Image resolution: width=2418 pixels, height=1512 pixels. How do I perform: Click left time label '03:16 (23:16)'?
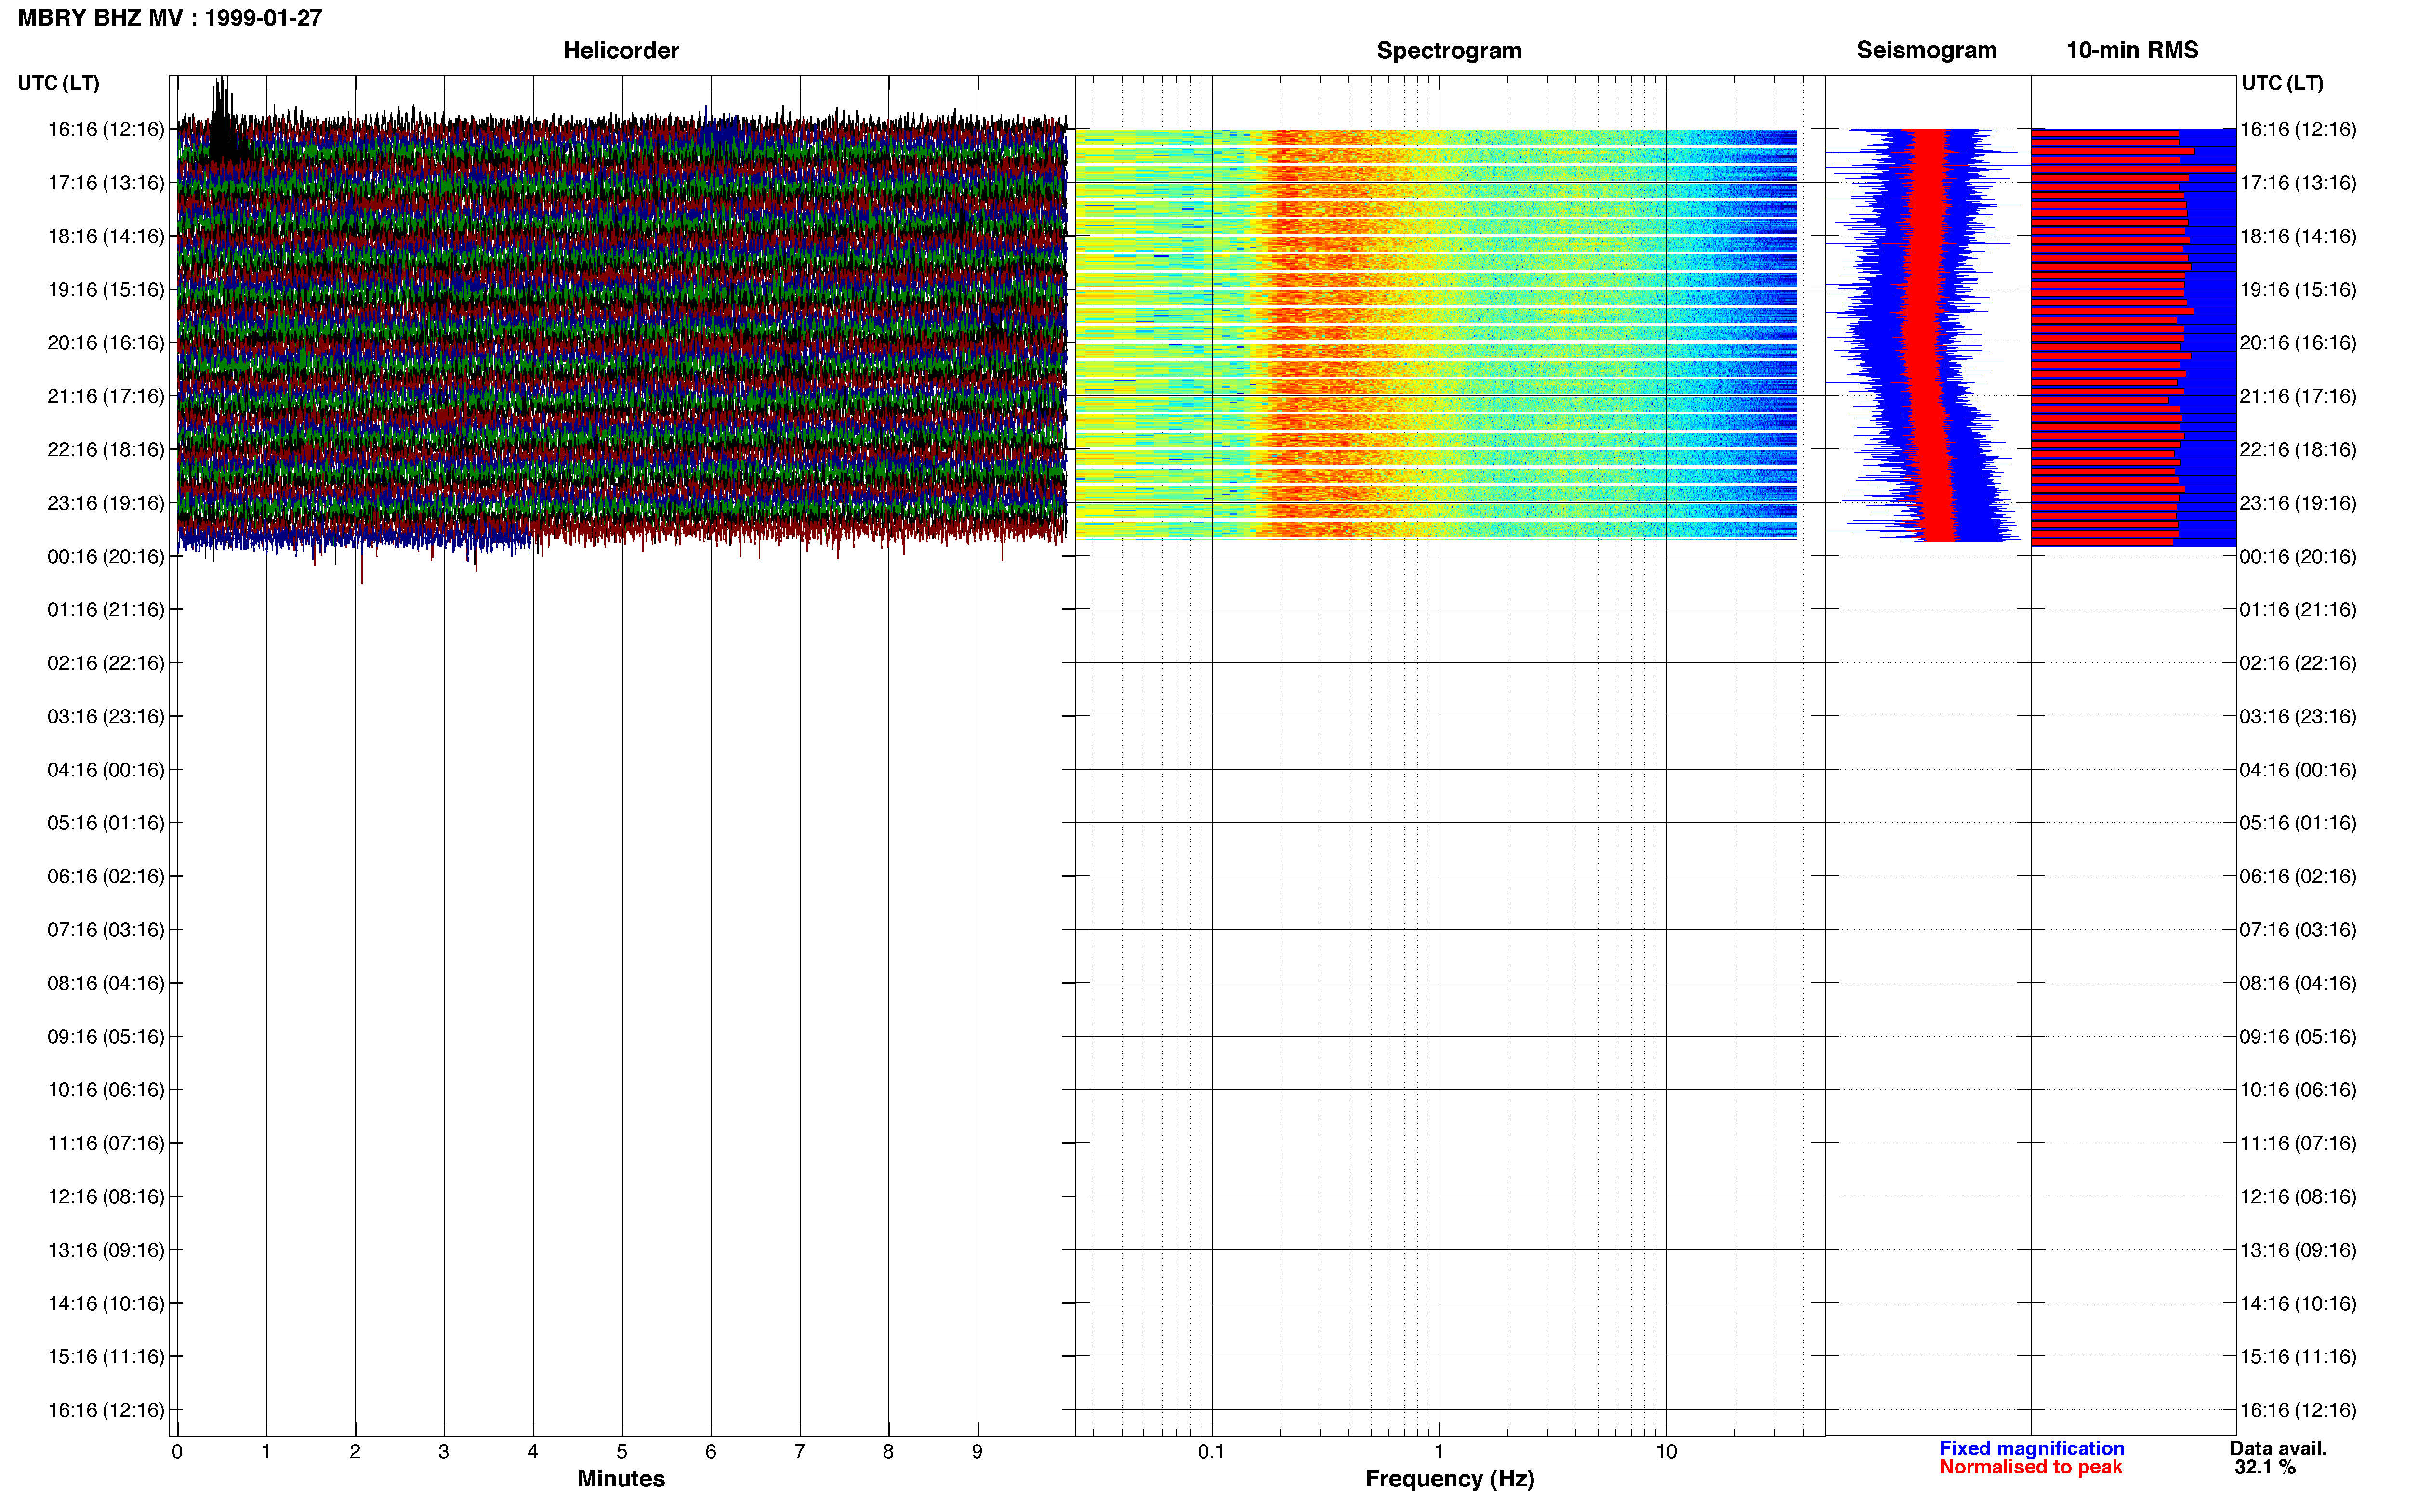(106, 716)
